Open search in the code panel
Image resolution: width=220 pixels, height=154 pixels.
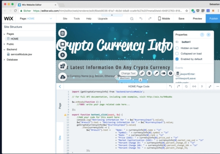pos(186,87)
